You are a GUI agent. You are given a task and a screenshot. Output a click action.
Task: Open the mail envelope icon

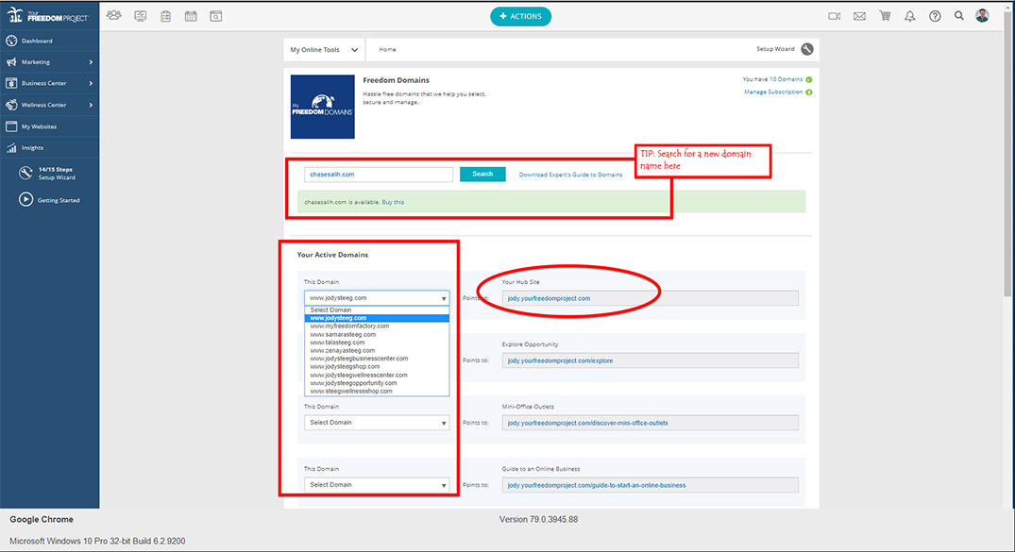[x=859, y=16]
